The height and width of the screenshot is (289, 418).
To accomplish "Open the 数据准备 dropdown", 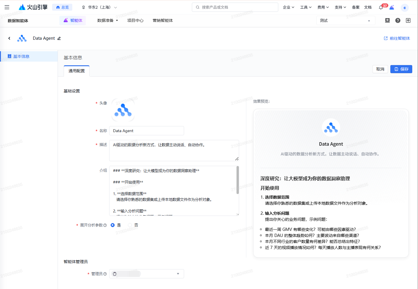I will click(x=107, y=20).
